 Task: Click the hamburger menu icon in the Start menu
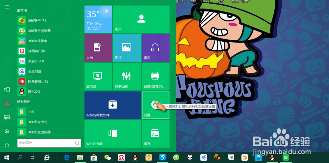point(7,7)
